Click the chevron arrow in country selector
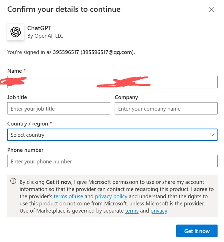 click(212, 135)
